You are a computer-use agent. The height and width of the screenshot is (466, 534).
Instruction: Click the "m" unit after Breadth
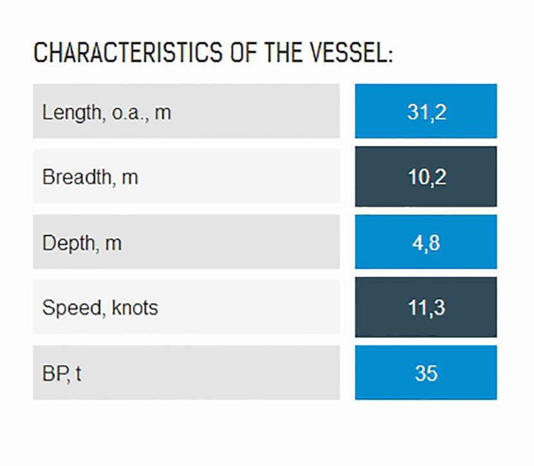tap(130, 178)
